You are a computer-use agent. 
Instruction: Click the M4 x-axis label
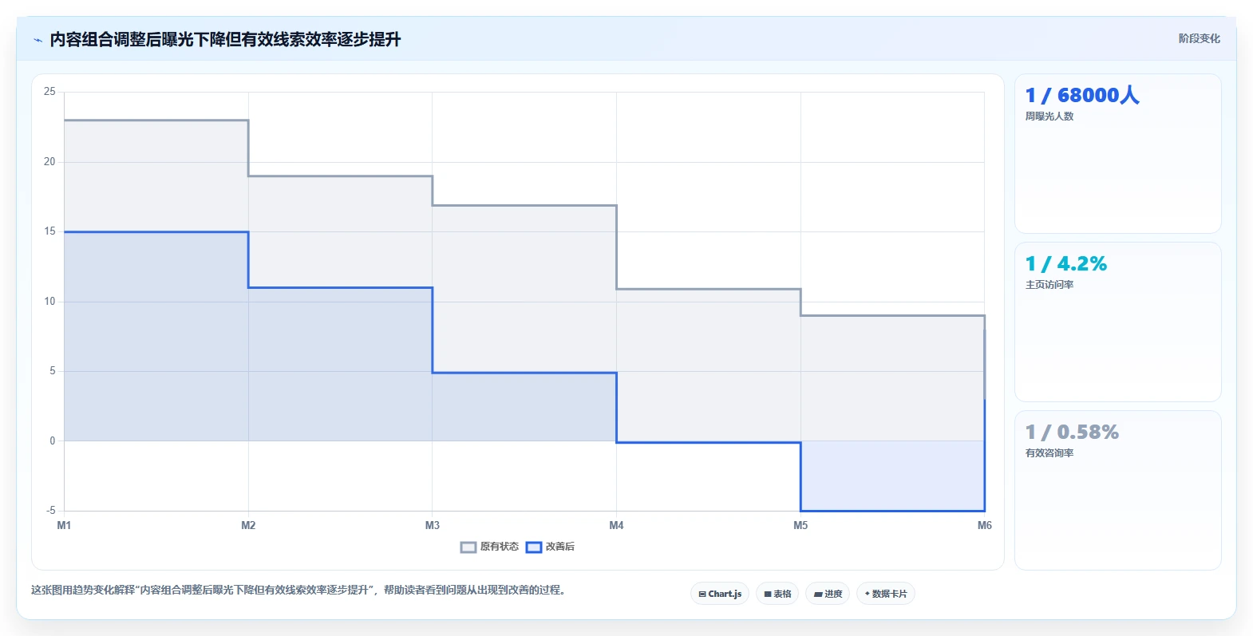pyautogui.click(x=616, y=525)
